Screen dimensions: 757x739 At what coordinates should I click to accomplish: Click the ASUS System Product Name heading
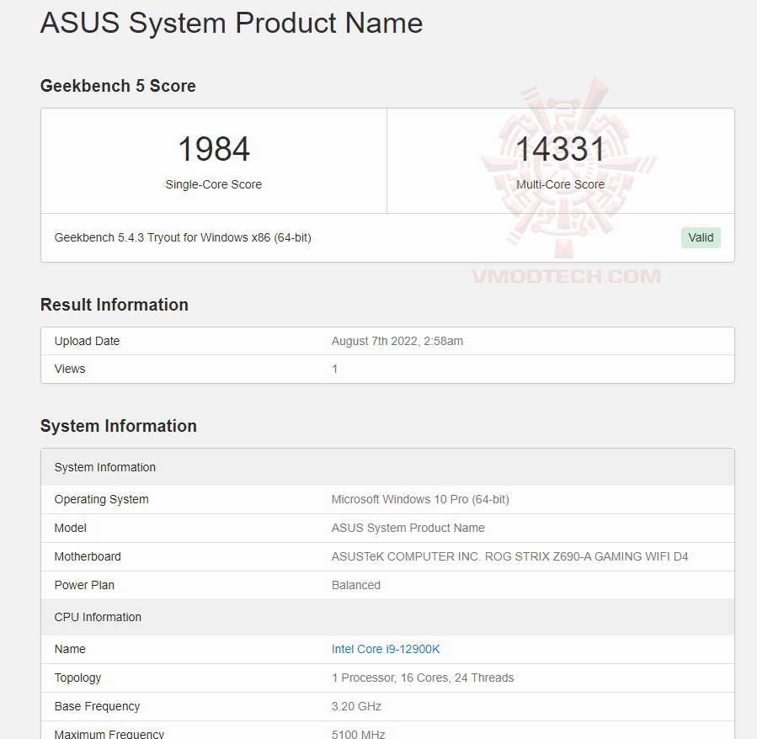coord(231,23)
